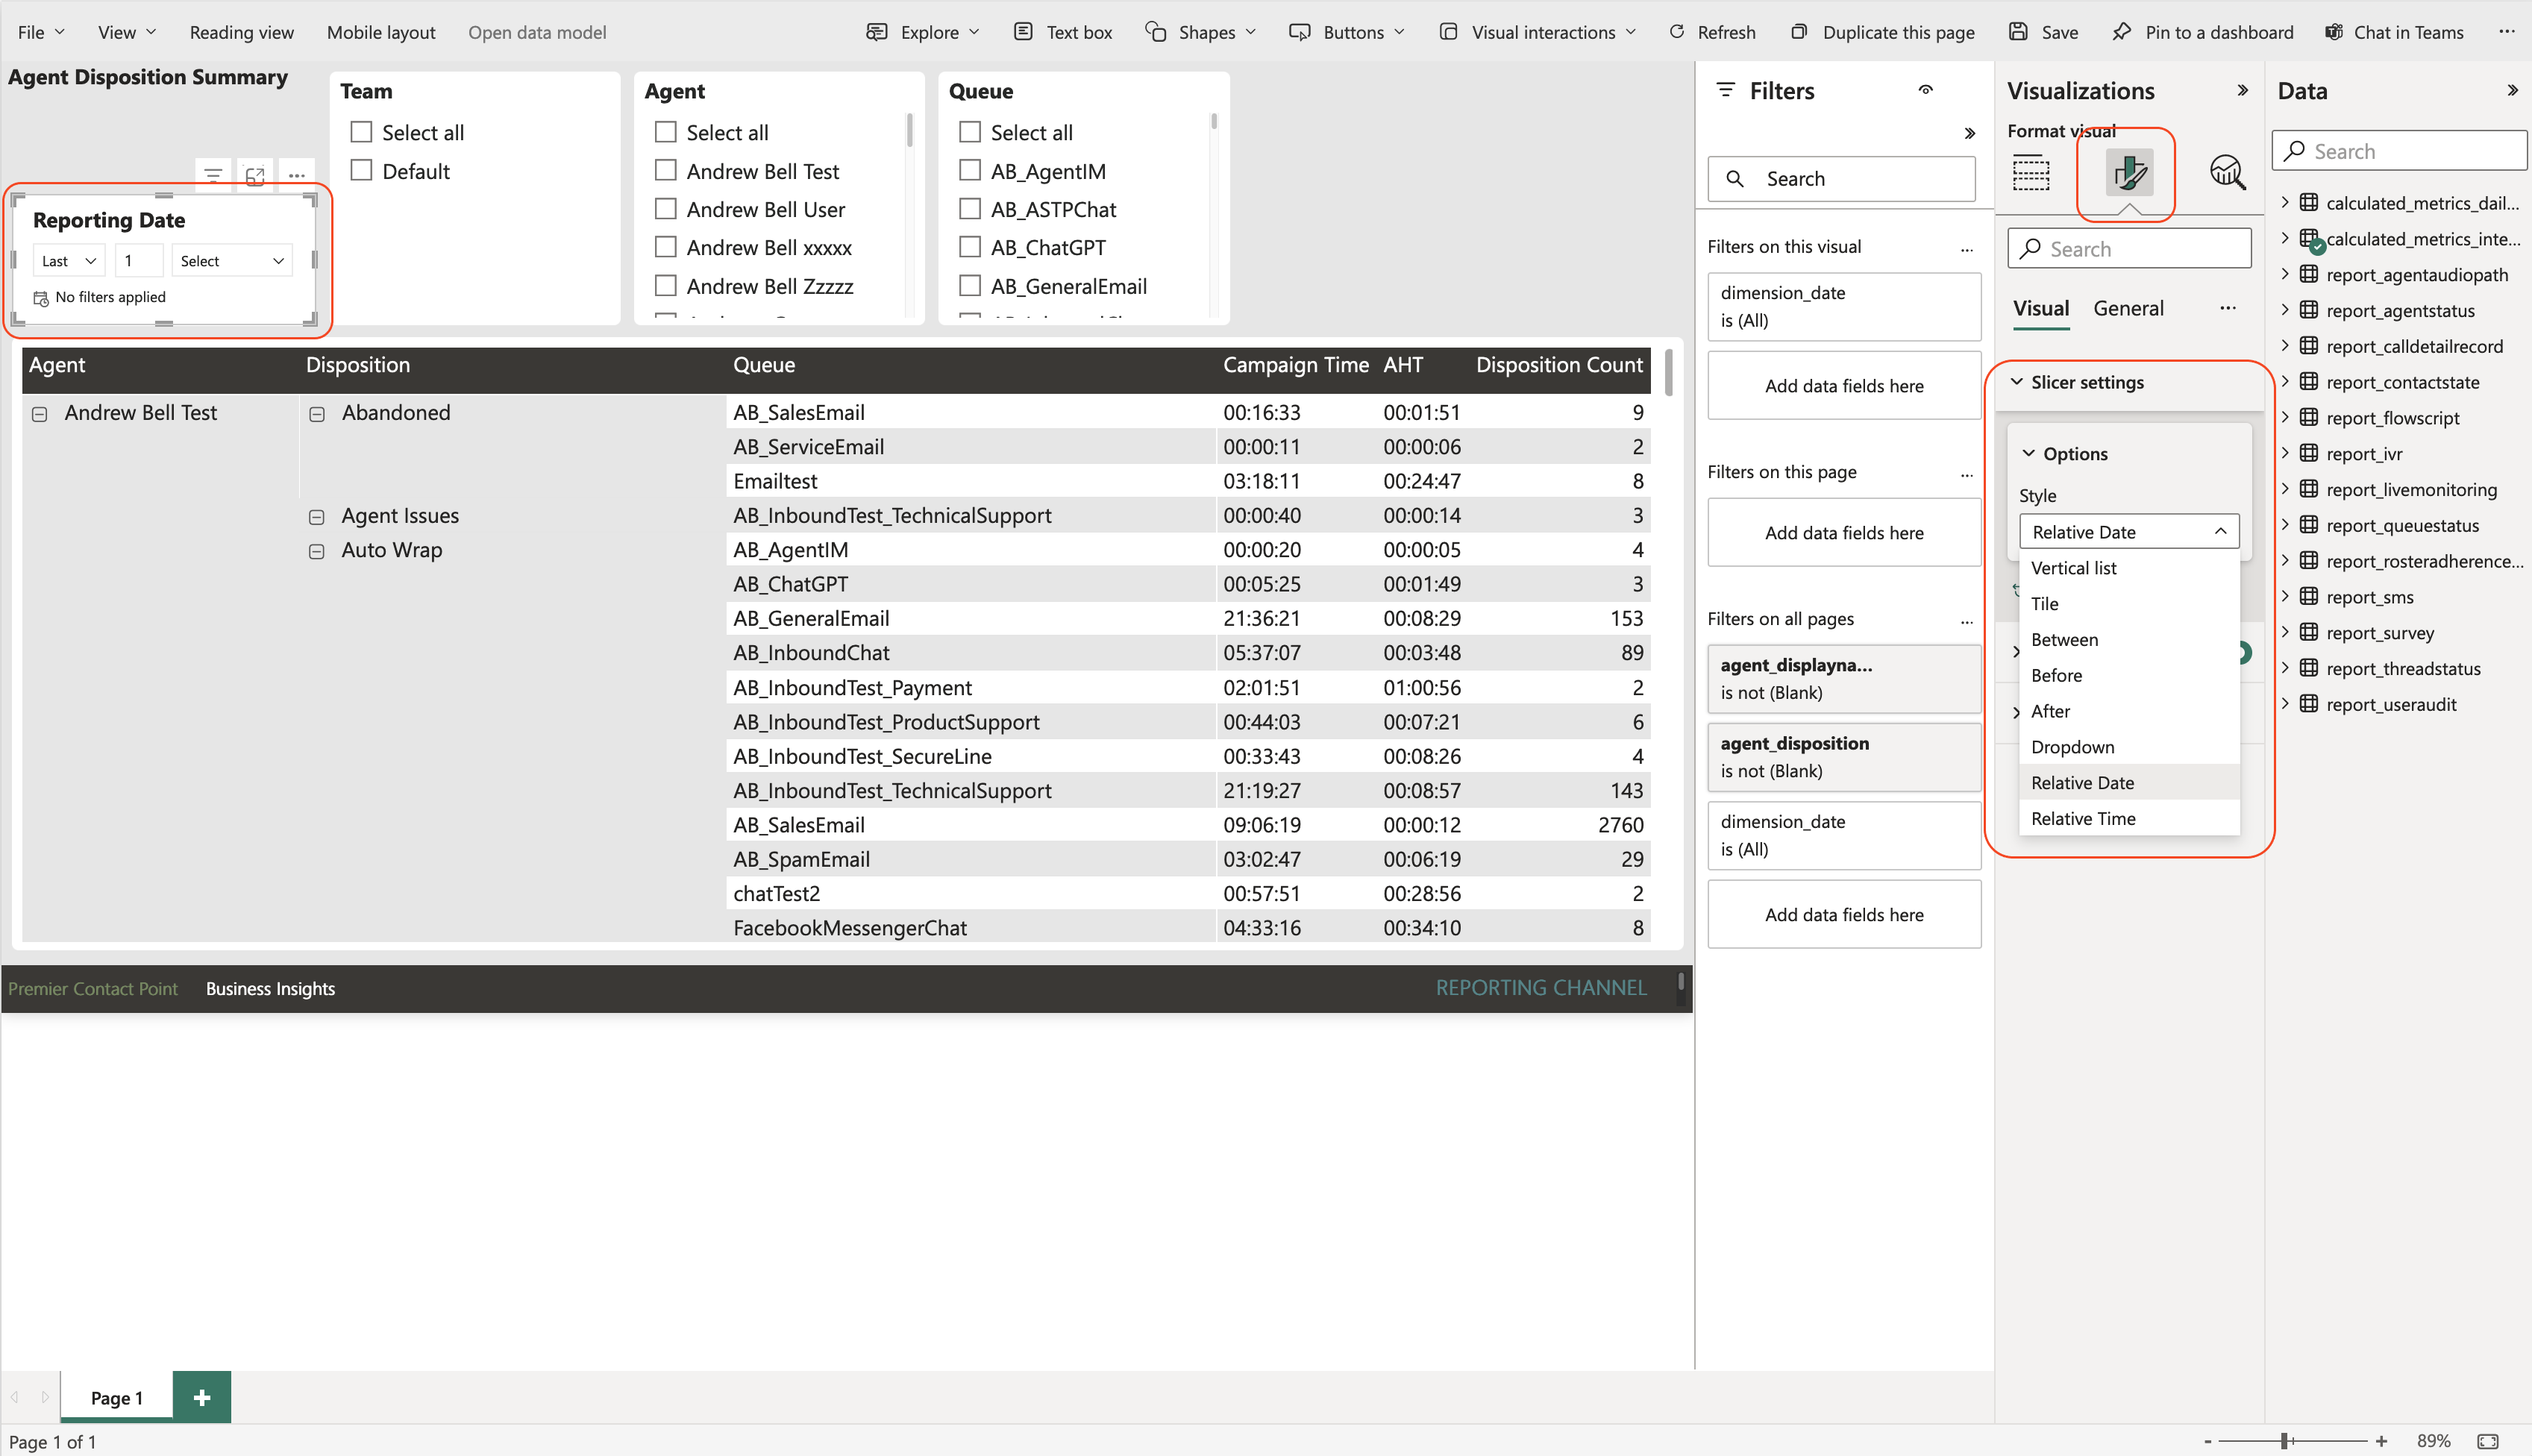Expand the report_survey table
This screenshot has width=2532, height=1456.
pyautogui.click(x=2285, y=632)
